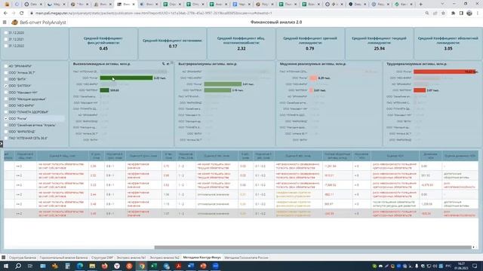
Task: Reload the current page
Action: [x=22, y=14]
